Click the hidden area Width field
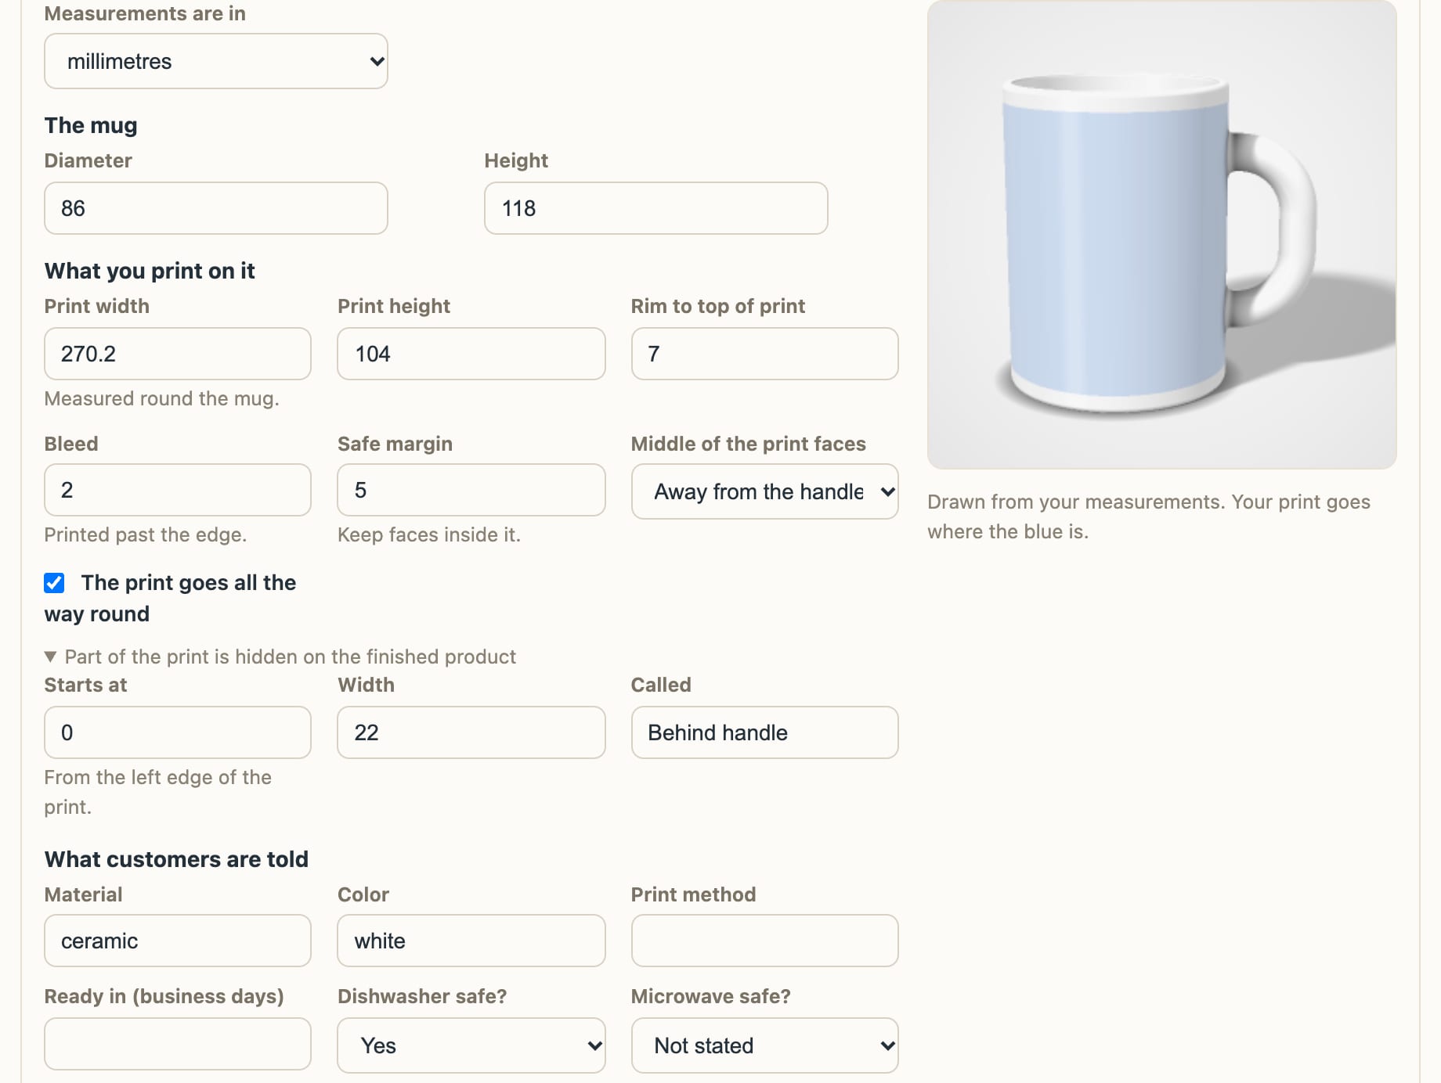This screenshot has height=1083, width=1441. [471, 732]
